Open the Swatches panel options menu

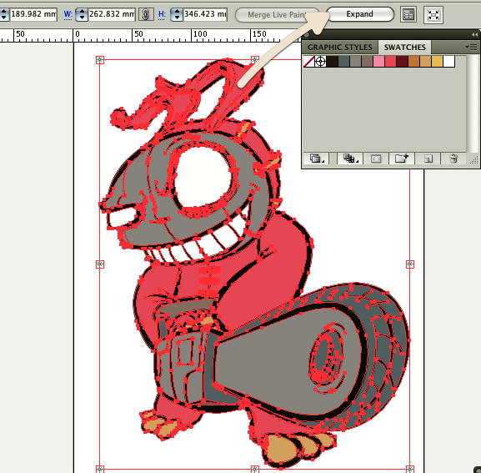tap(471, 48)
